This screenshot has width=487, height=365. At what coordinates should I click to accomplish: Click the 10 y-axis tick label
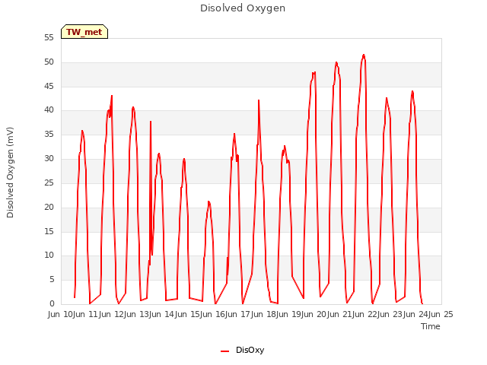[x=49, y=255]
